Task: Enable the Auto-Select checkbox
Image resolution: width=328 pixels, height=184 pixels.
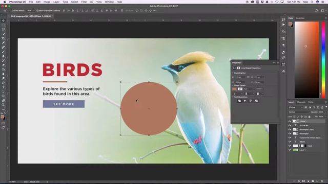Action: tap(12, 11)
